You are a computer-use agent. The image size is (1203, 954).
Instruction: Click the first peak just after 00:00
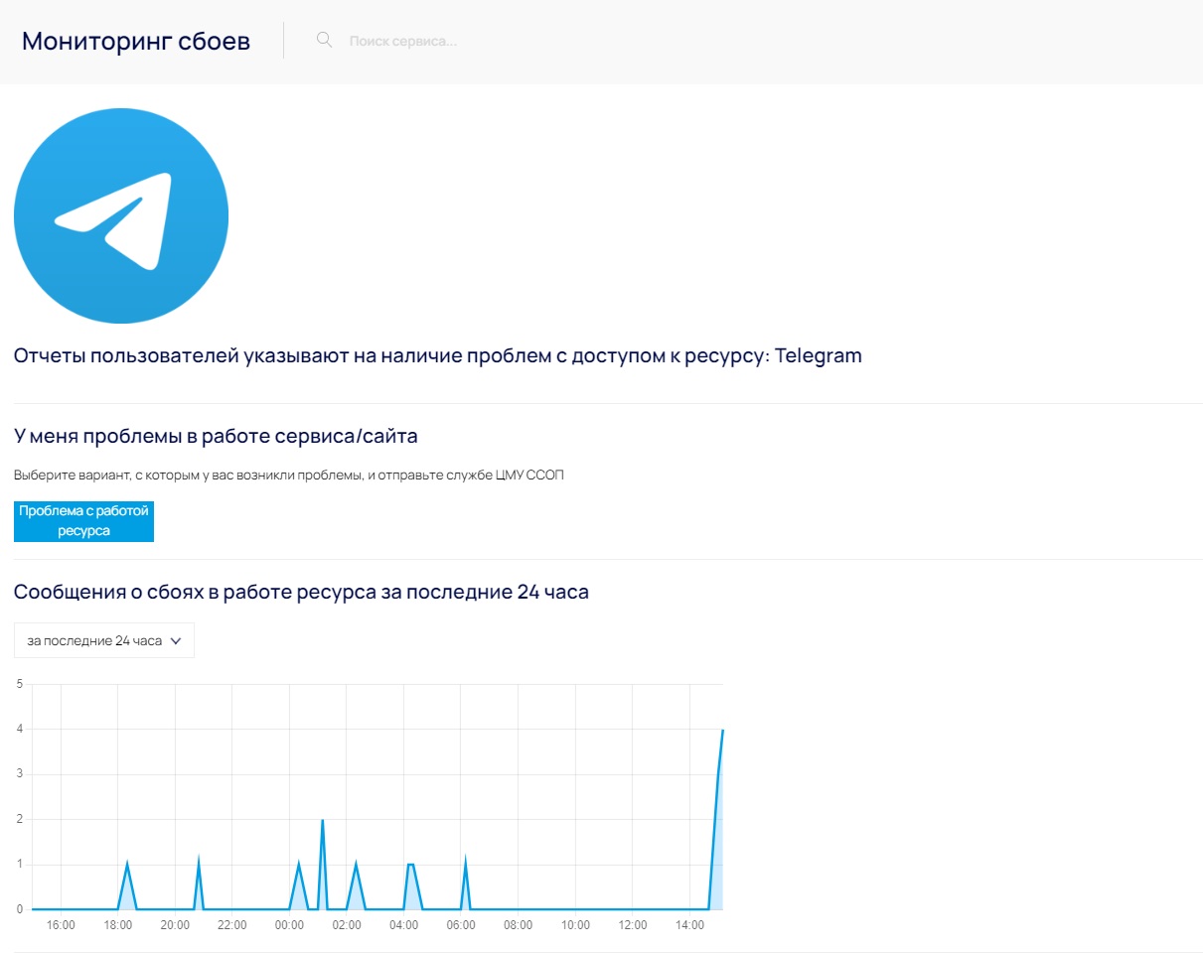(299, 865)
